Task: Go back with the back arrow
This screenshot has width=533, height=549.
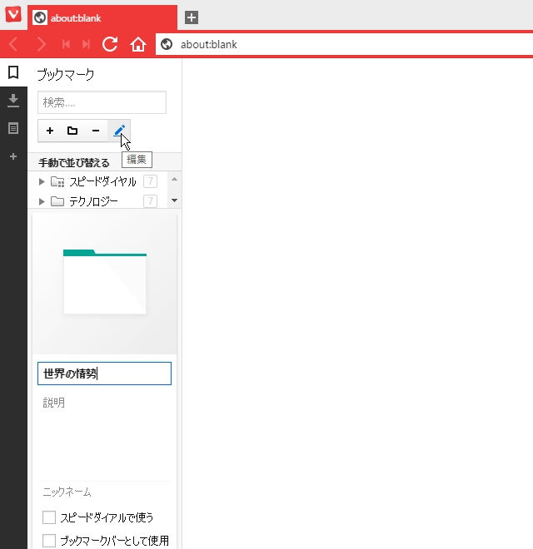Action: pos(13,44)
